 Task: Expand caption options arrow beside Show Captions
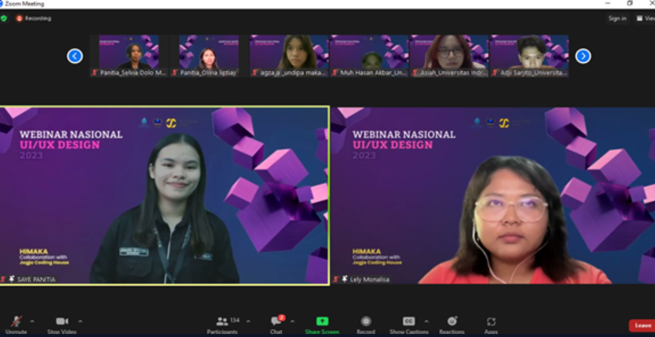426,321
